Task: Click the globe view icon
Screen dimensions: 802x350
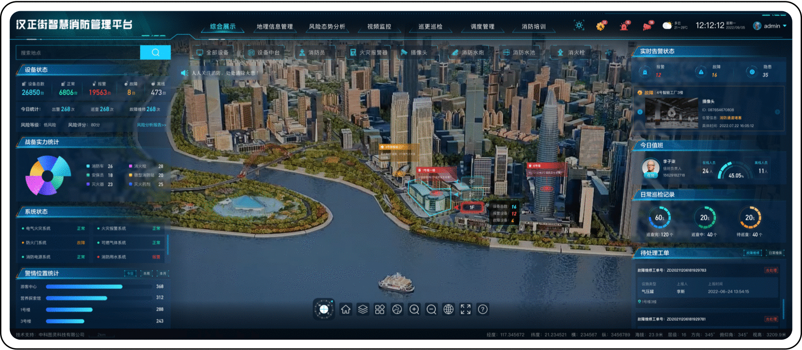Action: [x=448, y=309]
